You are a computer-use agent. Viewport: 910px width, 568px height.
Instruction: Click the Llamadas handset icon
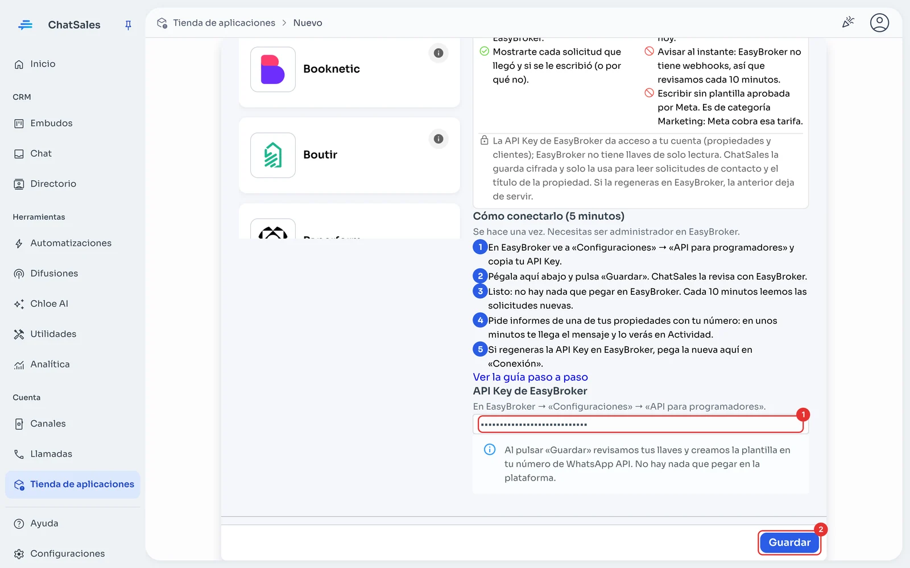coord(19,454)
